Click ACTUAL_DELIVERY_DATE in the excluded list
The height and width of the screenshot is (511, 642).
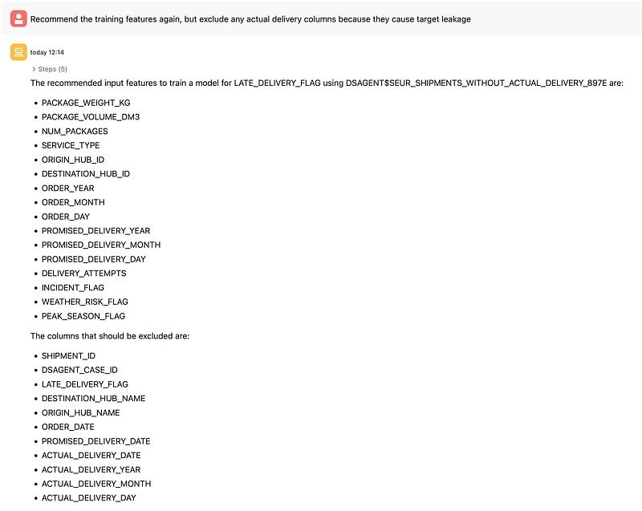pyautogui.click(x=91, y=456)
